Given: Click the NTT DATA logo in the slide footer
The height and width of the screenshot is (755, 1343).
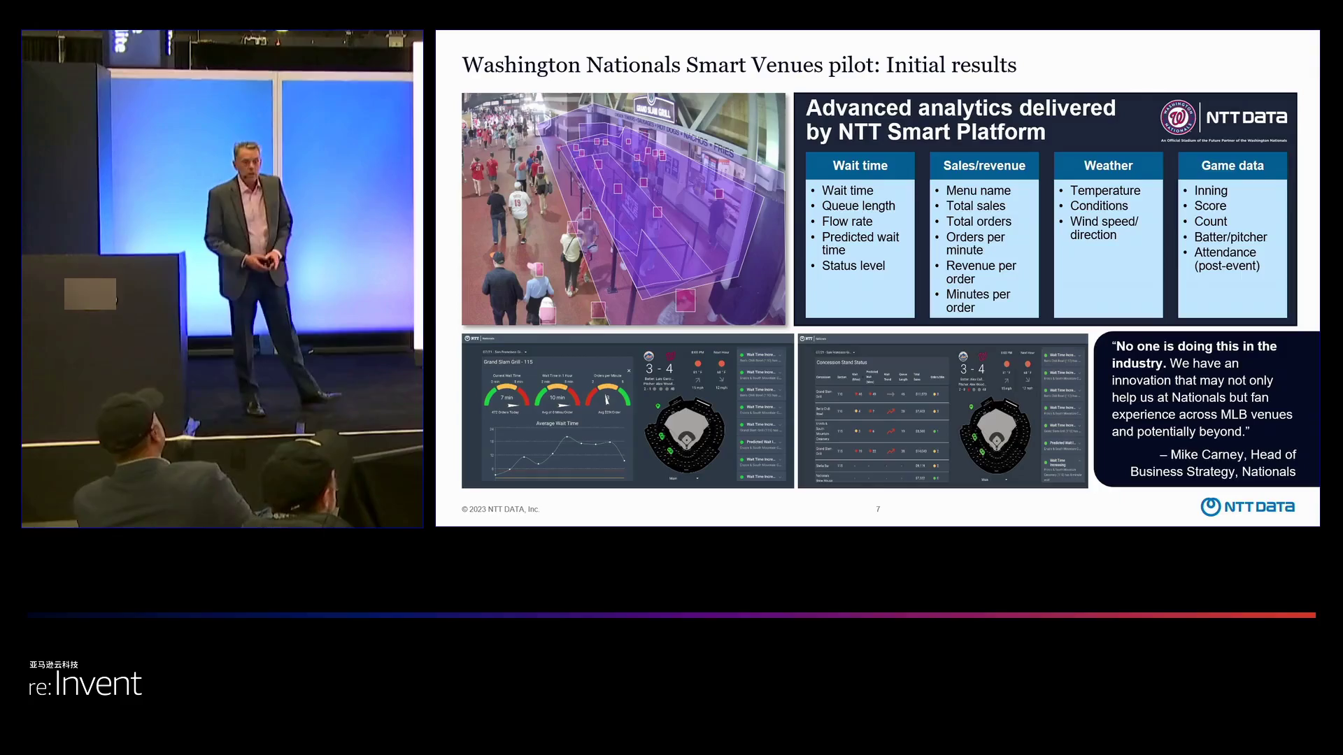Looking at the screenshot, I should (x=1247, y=507).
